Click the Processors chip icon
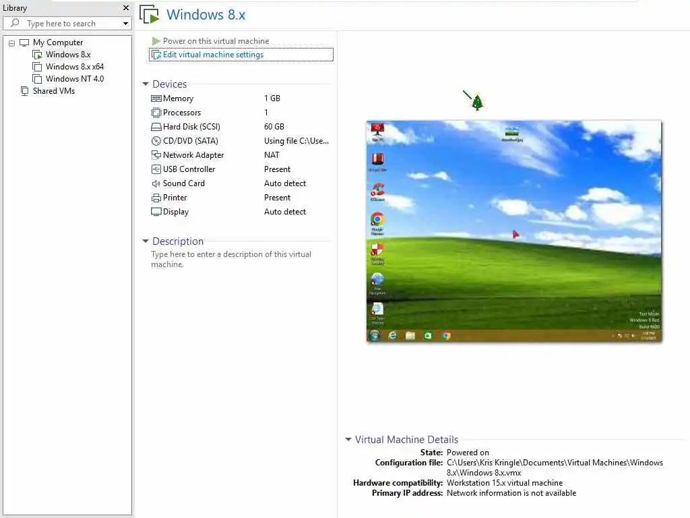The height and width of the screenshot is (518, 690). point(156,113)
